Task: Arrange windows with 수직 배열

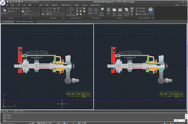Action: coord(140,11)
